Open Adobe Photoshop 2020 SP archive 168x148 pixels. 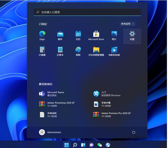57,104
